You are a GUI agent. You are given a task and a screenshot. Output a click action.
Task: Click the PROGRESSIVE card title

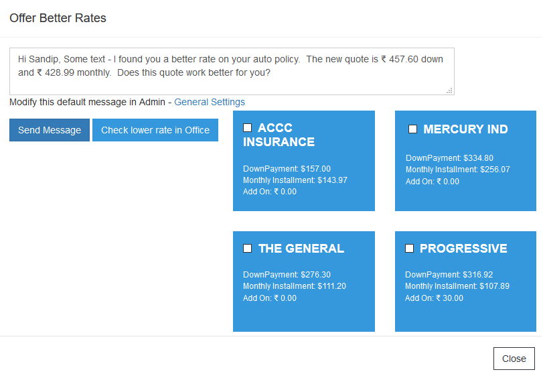pos(463,249)
